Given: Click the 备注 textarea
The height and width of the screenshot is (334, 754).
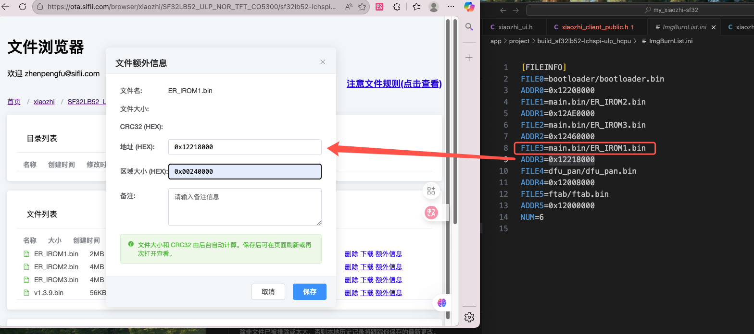Looking at the screenshot, I should click(x=245, y=206).
